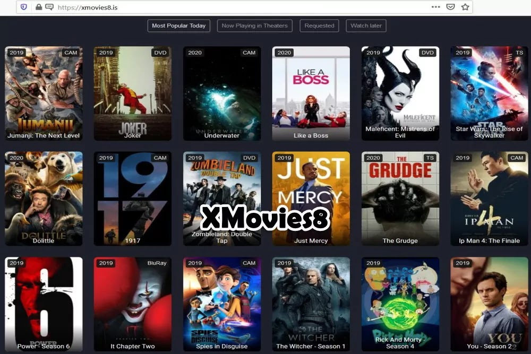Viewport: 531px width, 354px height.
Task: Open Power - Season 6 poster
Action: point(44,304)
